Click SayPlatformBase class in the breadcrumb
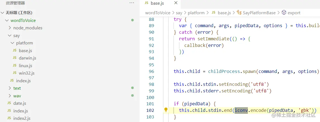 pos(259,13)
